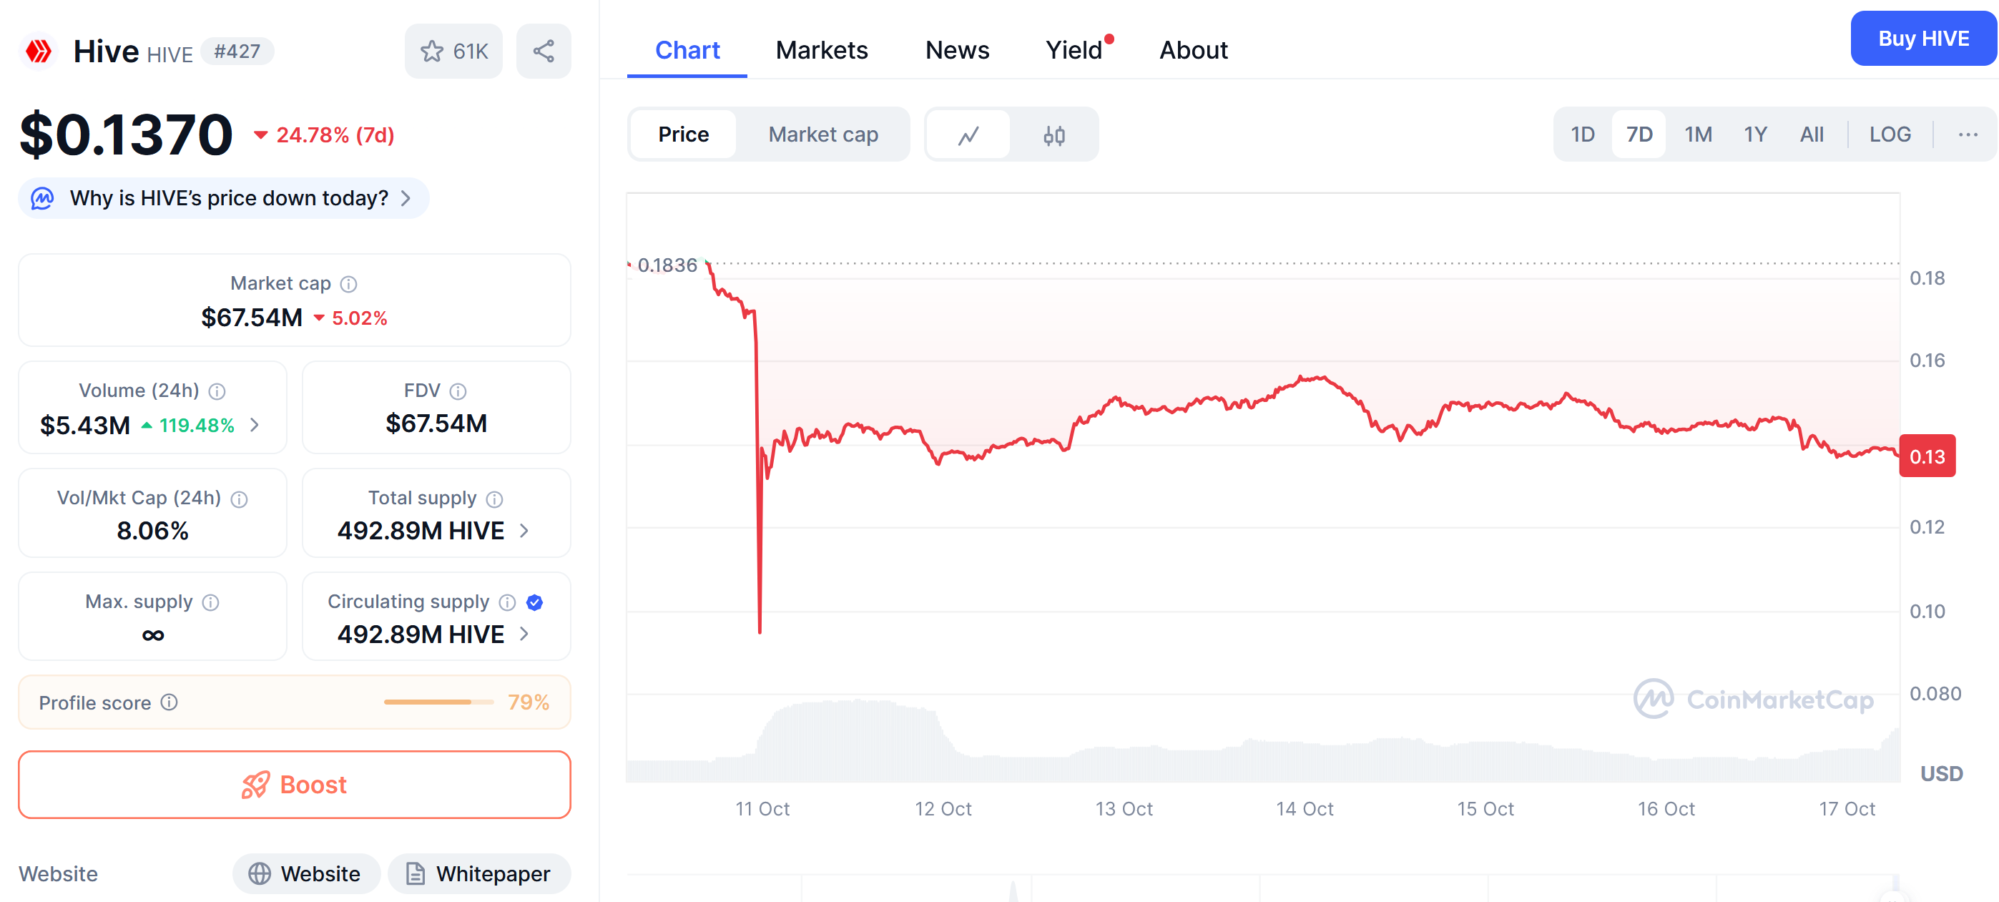Image resolution: width=1999 pixels, height=902 pixels.
Task: Click the Circulating supply verified badge
Action: (x=535, y=602)
